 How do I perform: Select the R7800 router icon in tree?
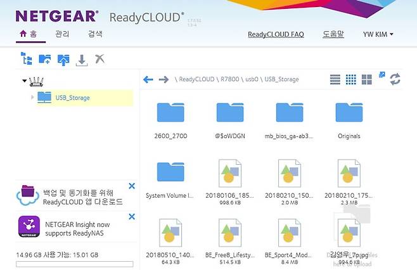36,82
